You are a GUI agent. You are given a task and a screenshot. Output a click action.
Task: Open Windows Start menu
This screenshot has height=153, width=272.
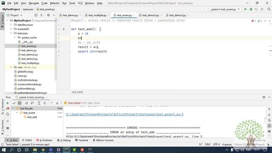(4, 150)
